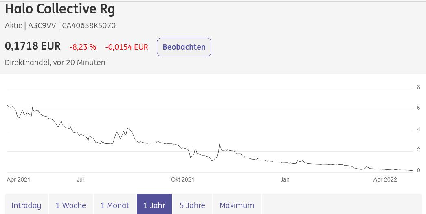This screenshot has width=426, height=214.
Task: Click the Apr 2021 axis label
Action: point(19,179)
